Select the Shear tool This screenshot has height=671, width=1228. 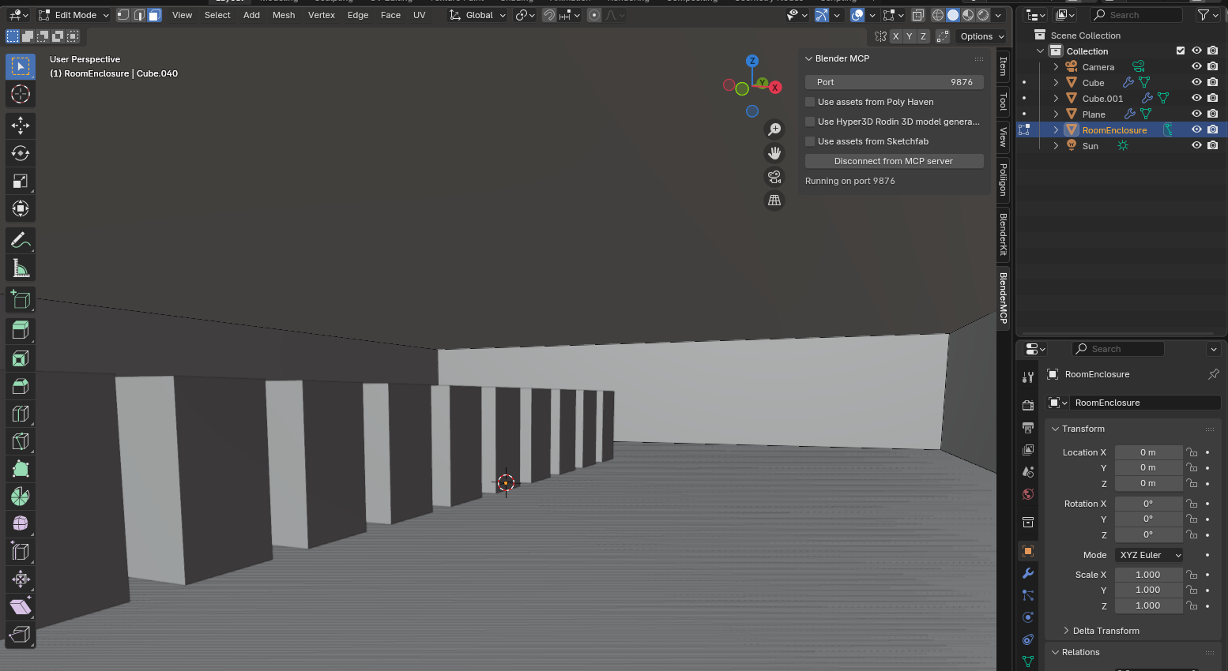(x=21, y=606)
